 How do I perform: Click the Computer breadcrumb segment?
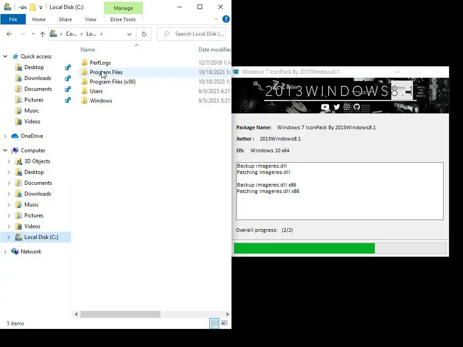[71, 34]
